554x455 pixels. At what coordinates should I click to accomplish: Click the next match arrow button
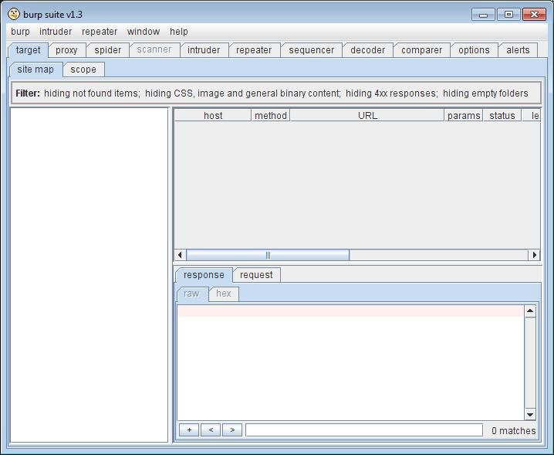click(x=232, y=430)
